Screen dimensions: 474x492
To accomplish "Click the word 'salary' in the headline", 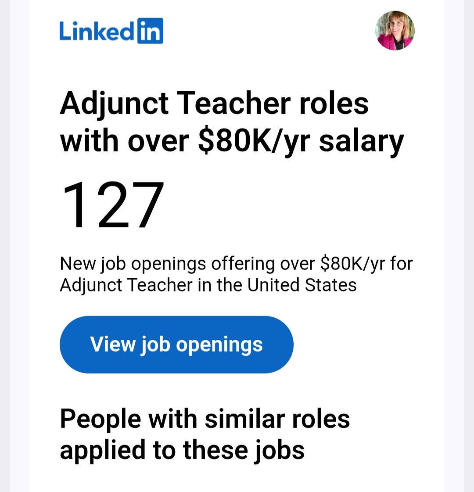I will coord(361,141).
